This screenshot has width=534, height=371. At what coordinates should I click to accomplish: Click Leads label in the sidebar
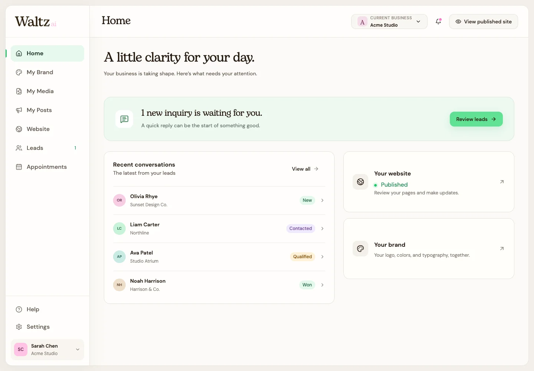click(x=35, y=148)
